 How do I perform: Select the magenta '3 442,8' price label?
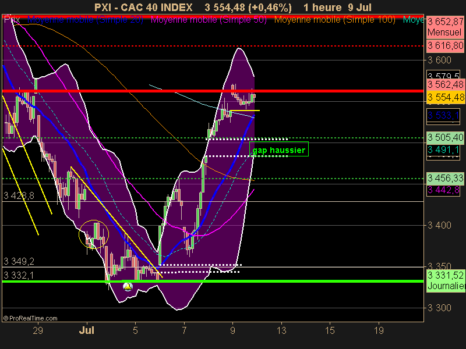443,190
